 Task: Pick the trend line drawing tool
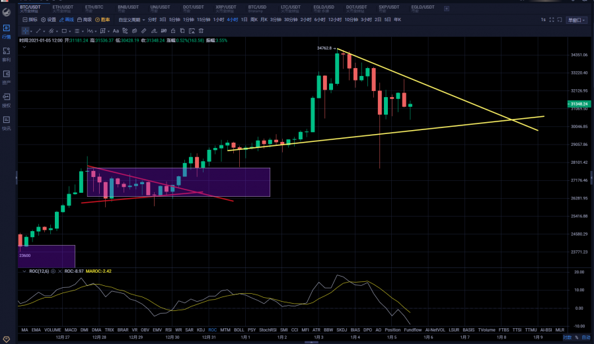(x=39, y=30)
